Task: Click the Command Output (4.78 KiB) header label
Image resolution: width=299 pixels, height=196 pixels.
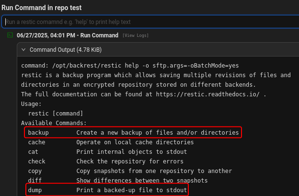Action: point(66,49)
